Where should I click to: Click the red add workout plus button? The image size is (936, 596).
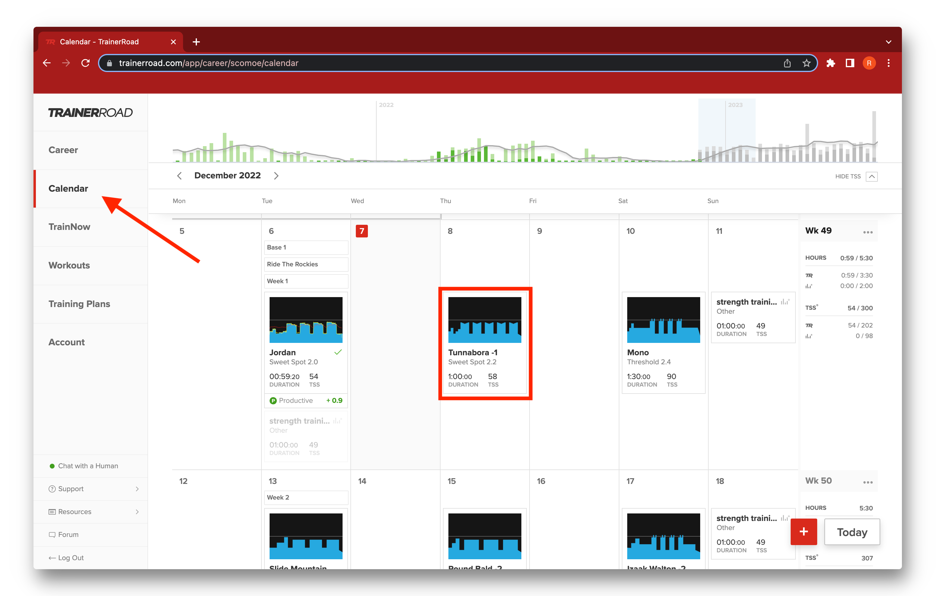804,532
